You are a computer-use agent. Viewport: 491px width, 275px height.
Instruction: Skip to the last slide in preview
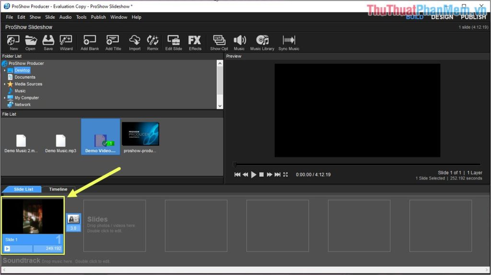coord(278,175)
